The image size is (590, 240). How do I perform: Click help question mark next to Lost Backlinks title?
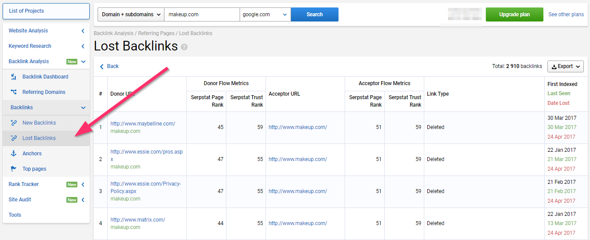coord(184,47)
